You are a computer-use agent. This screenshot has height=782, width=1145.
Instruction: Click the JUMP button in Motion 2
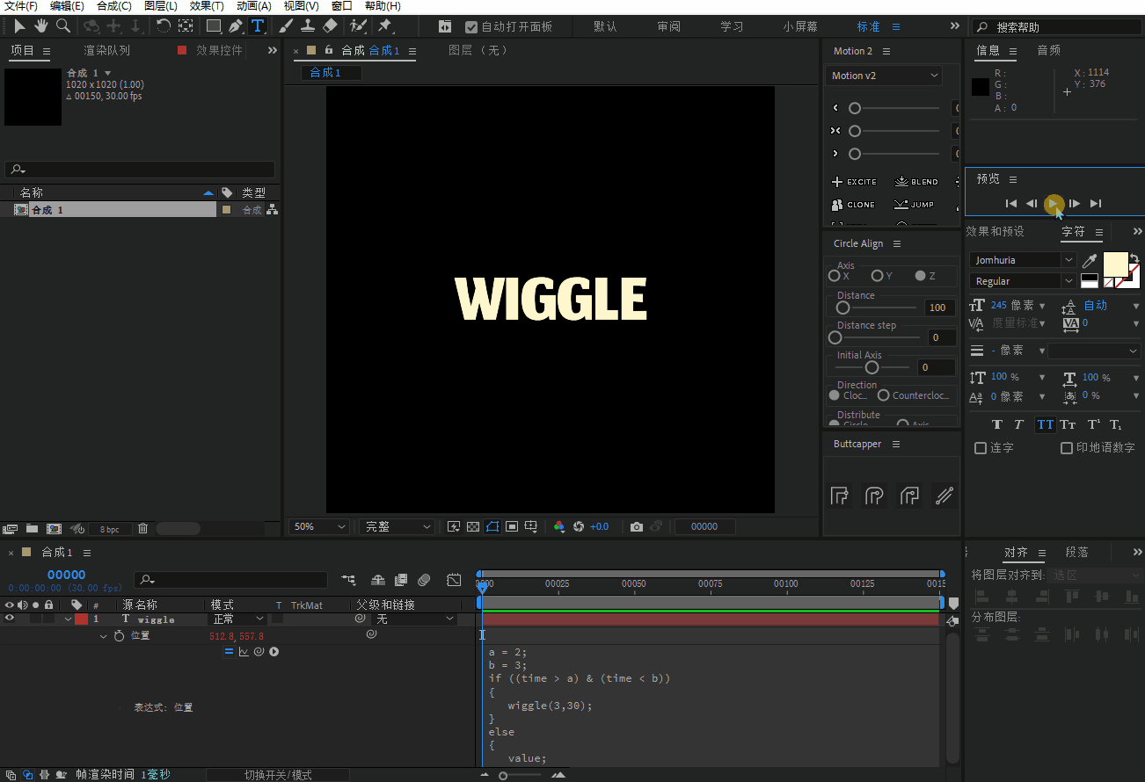915,205
